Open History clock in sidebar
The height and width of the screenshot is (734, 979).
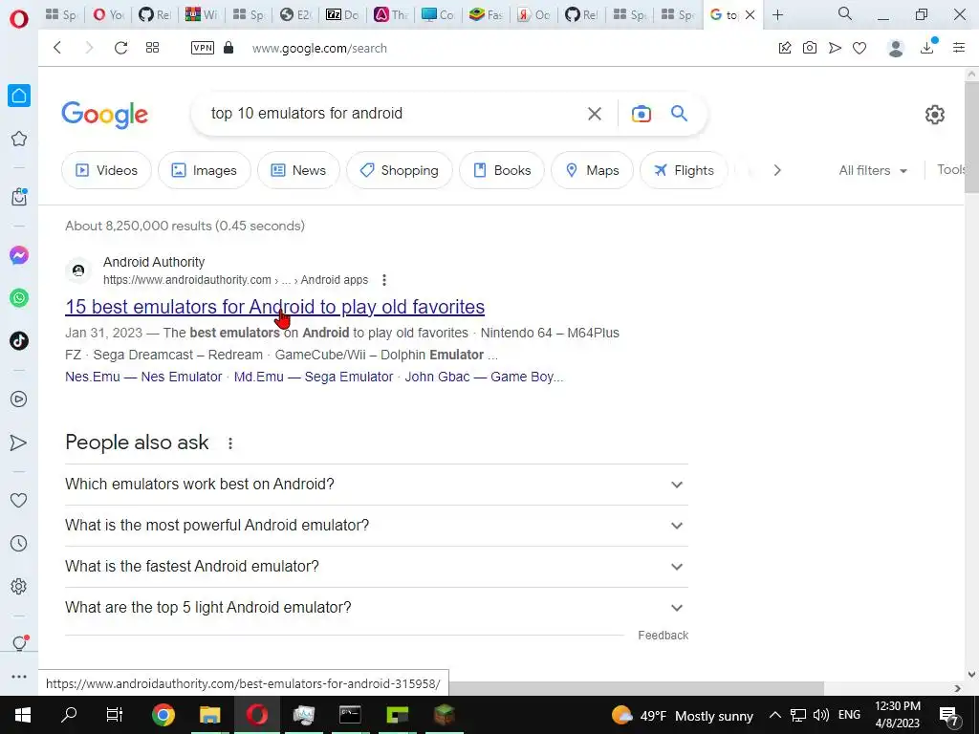[19, 543]
